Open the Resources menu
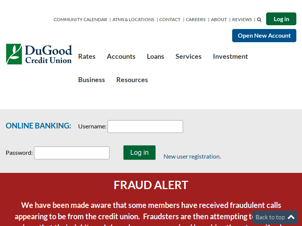Screen dimensions: 302x226 (132, 80)
